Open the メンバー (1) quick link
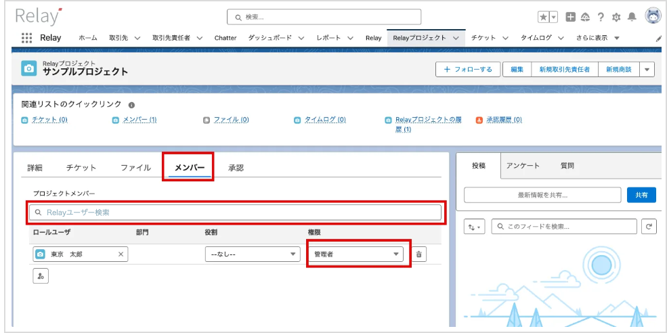667x333 pixels. point(140,120)
